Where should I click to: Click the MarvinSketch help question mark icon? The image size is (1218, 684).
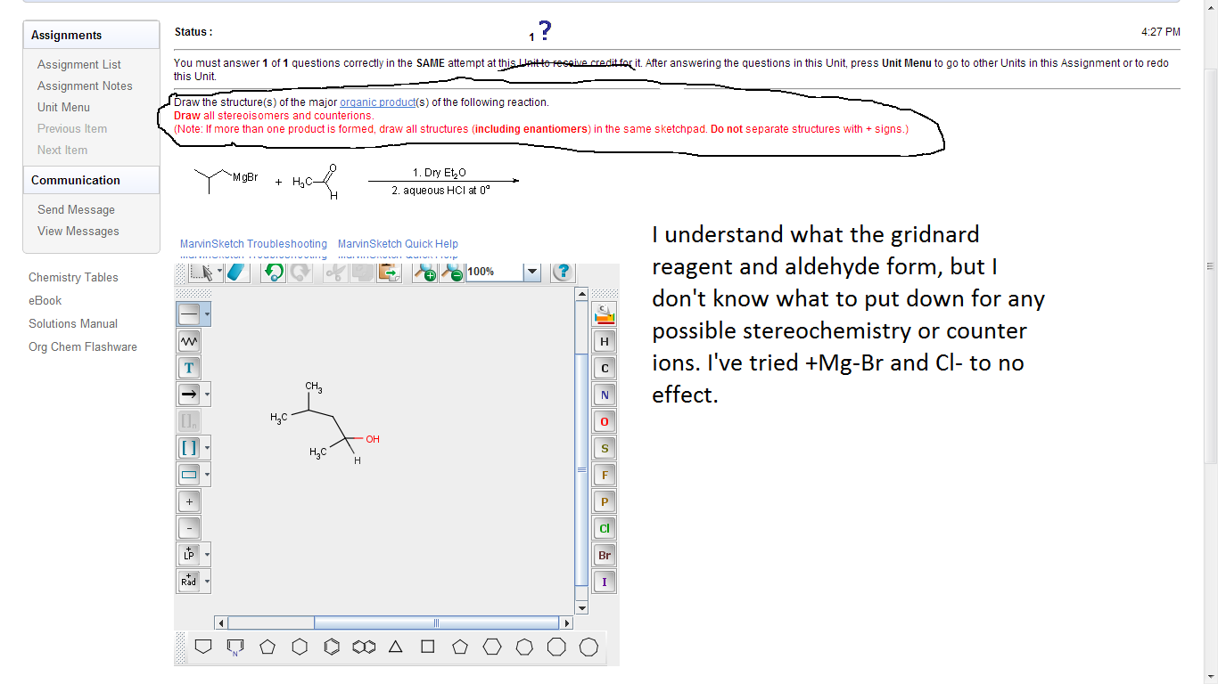(562, 273)
